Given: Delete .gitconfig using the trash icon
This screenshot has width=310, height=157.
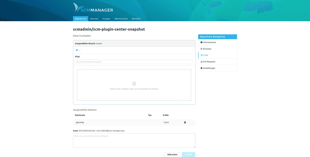Looking at the screenshot, I should tap(185, 122).
